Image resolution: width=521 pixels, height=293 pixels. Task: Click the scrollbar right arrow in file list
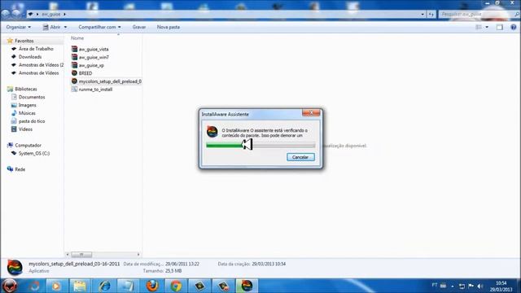[138, 255]
